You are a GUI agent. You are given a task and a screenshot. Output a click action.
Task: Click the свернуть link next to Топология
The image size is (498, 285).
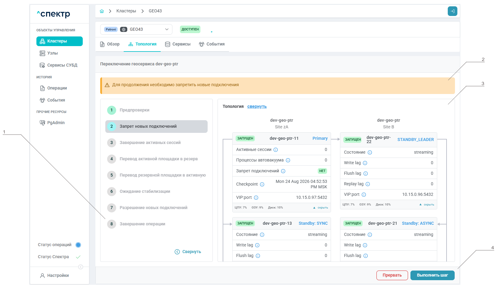coord(257,107)
